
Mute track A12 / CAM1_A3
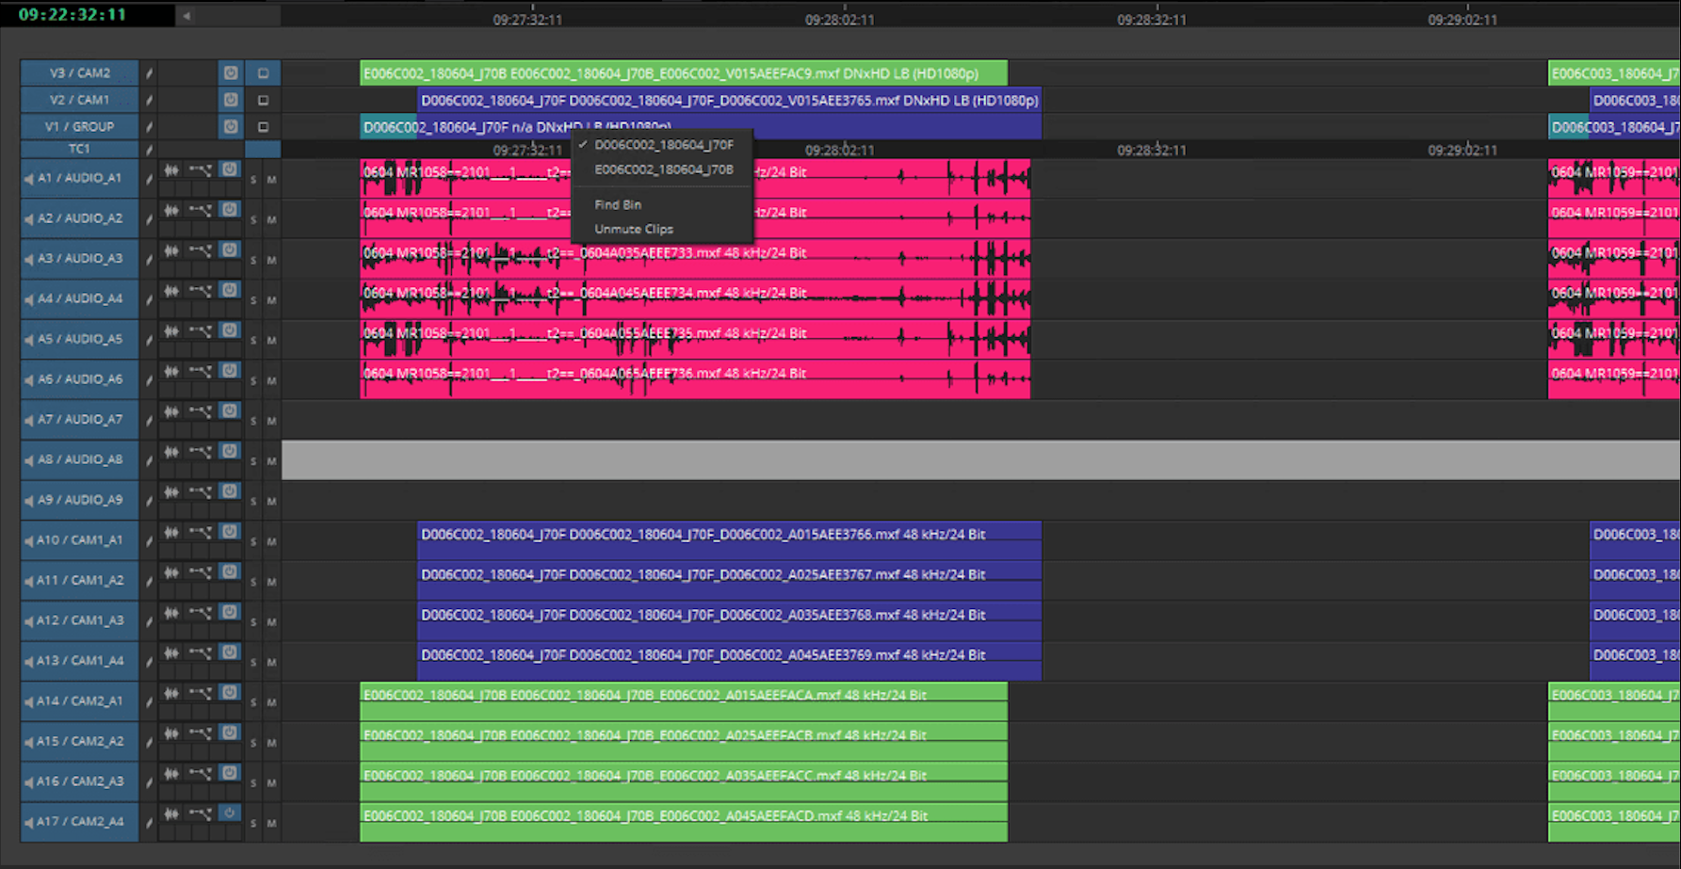[271, 622]
